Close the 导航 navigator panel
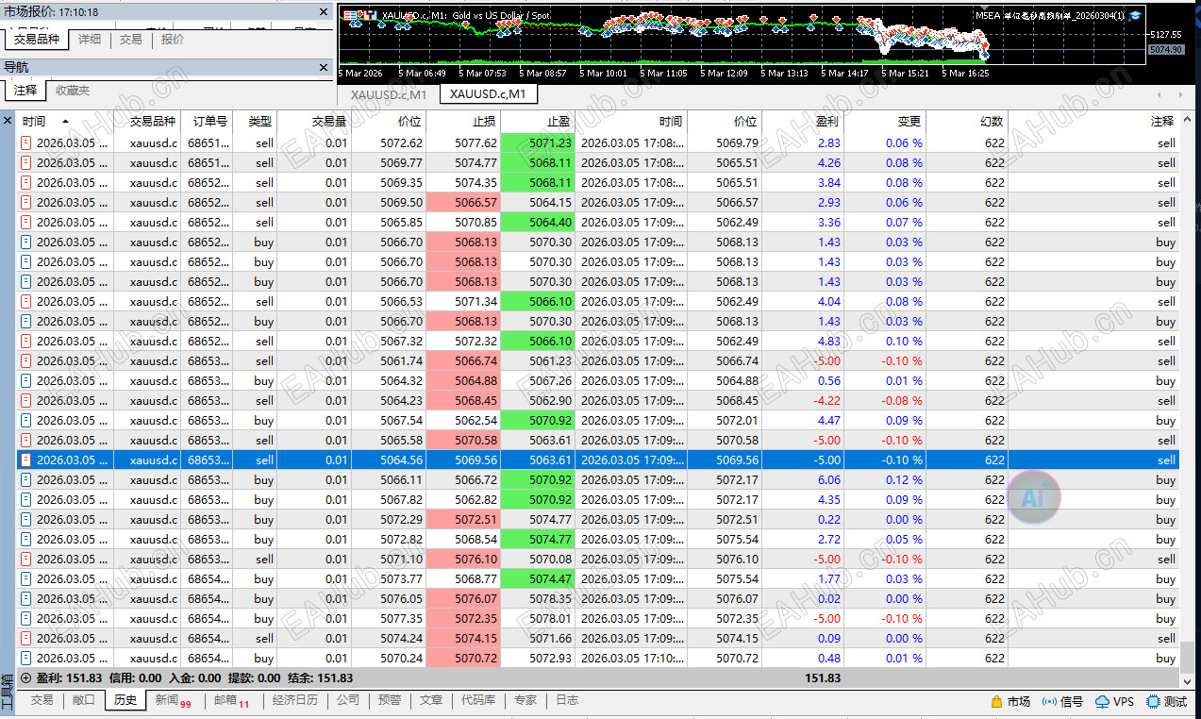The image size is (1201, 719). (x=323, y=68)
